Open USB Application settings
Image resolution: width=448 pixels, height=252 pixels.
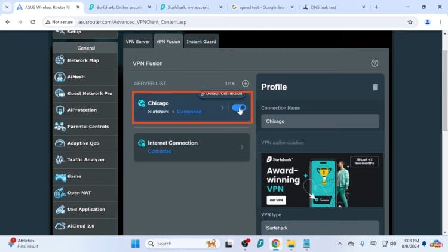(85, 210)
